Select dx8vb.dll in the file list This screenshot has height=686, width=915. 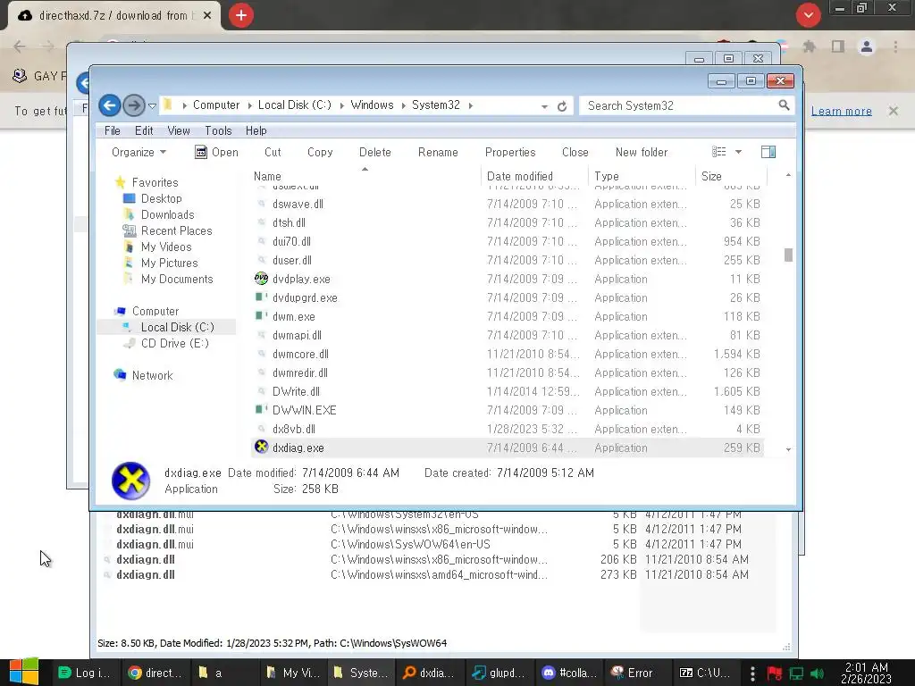pyautogui.click(x=293, y=430)
